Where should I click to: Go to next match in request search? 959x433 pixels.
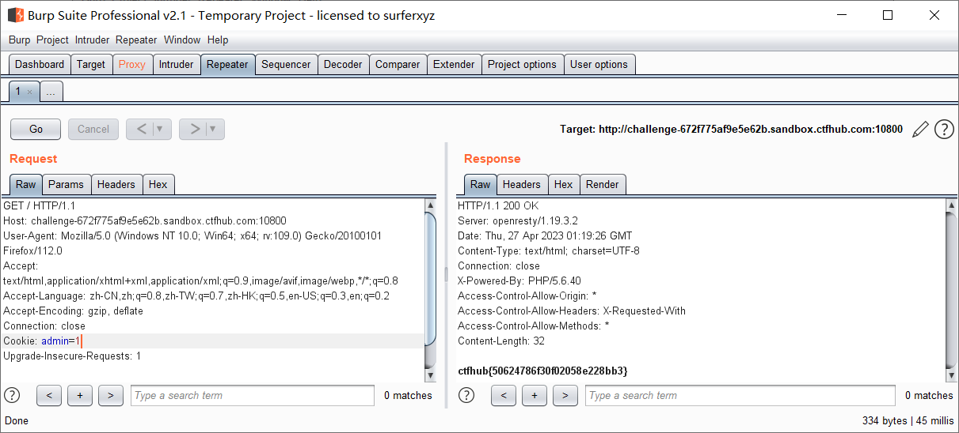[x=111, y=395]
